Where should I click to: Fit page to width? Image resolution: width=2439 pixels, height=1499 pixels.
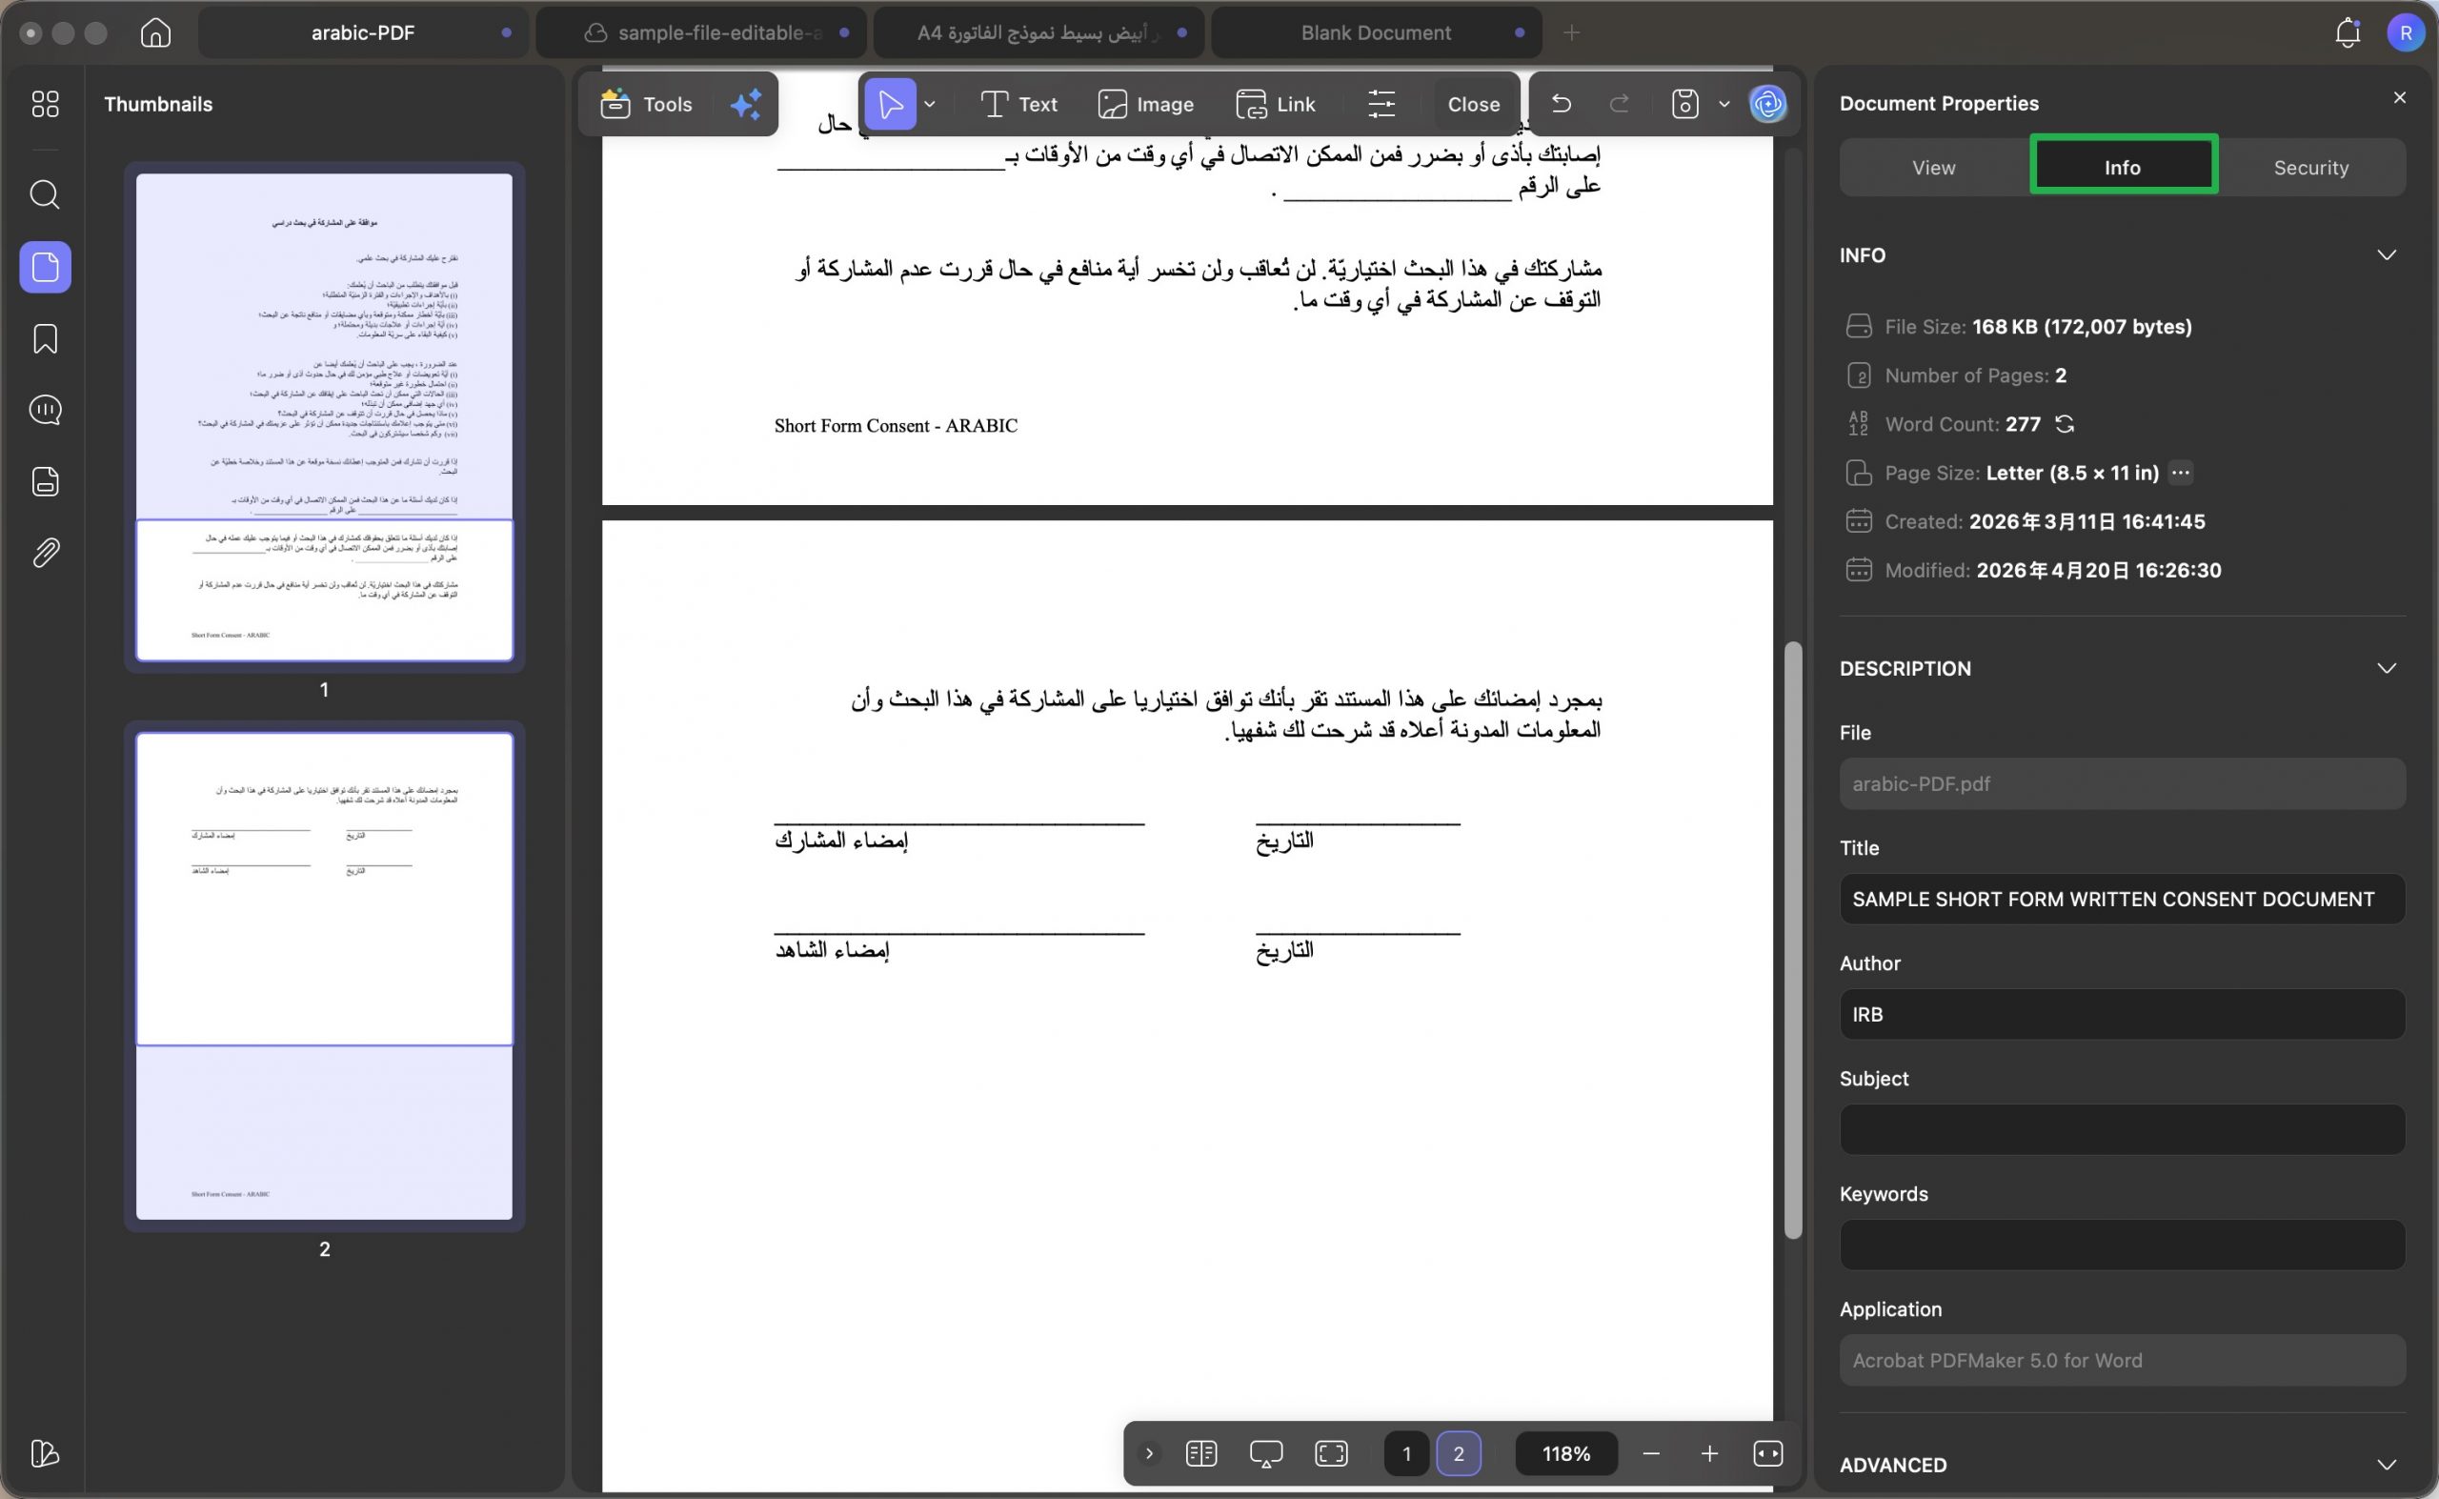click(x=1768, y=1453)
